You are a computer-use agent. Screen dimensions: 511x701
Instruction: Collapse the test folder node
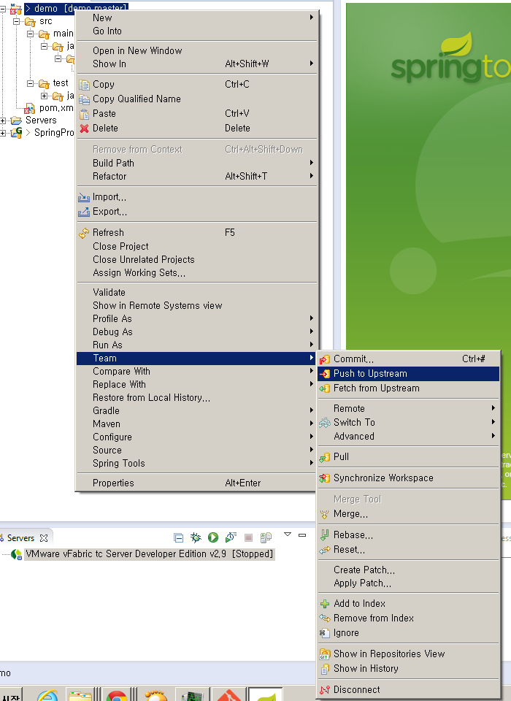pos(31,83)
